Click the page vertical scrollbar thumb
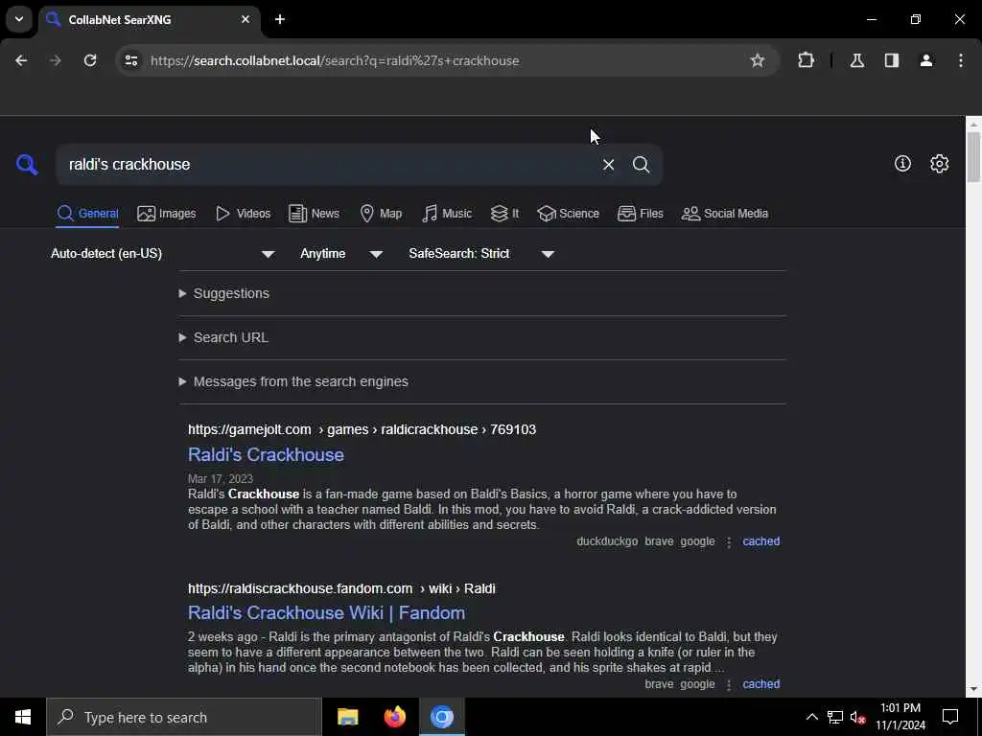982x736 pixels. point(973,158)
